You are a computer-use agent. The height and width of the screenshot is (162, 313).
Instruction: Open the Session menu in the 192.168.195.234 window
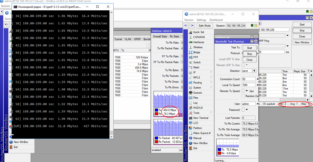pyautogui.click(x=189, y=20)
